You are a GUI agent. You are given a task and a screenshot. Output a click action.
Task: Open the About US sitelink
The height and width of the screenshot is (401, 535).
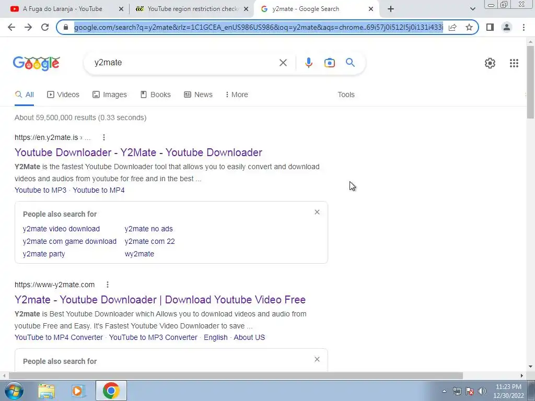point(249,338)
